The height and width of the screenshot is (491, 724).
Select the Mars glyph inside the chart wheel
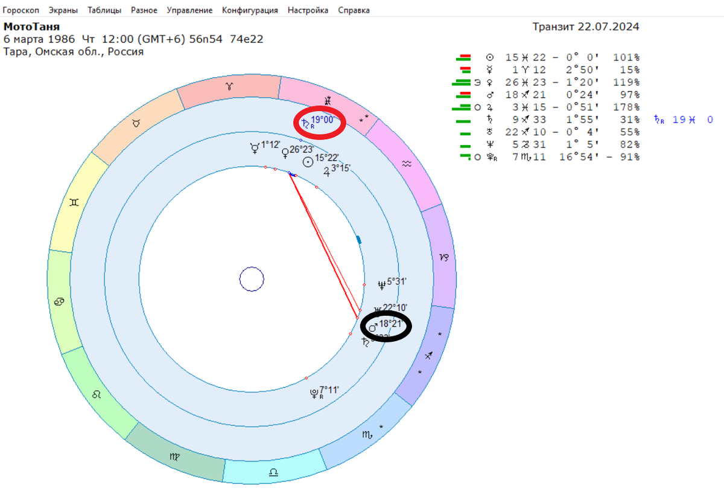pos(373,327)
